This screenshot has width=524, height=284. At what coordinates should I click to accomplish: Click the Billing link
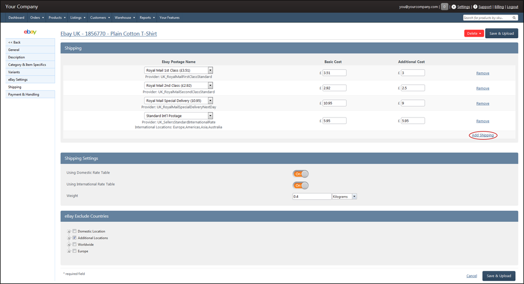[499, 7]
